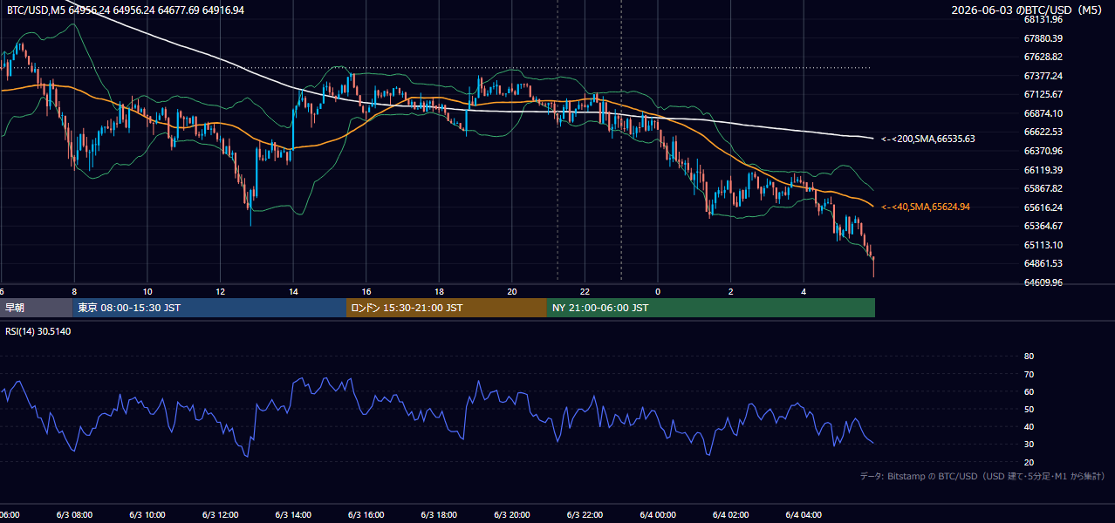Screen dimensions: 1115x523
Task: Click the bottom axis label 6/3 12:00
Action: pyautogui.click(x=221, y=515)
